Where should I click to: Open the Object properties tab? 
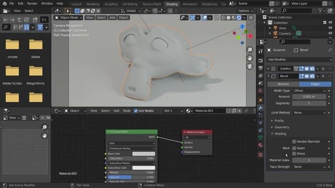coord(261,100)
